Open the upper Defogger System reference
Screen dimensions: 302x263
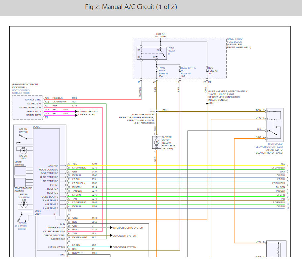(125, 236)
